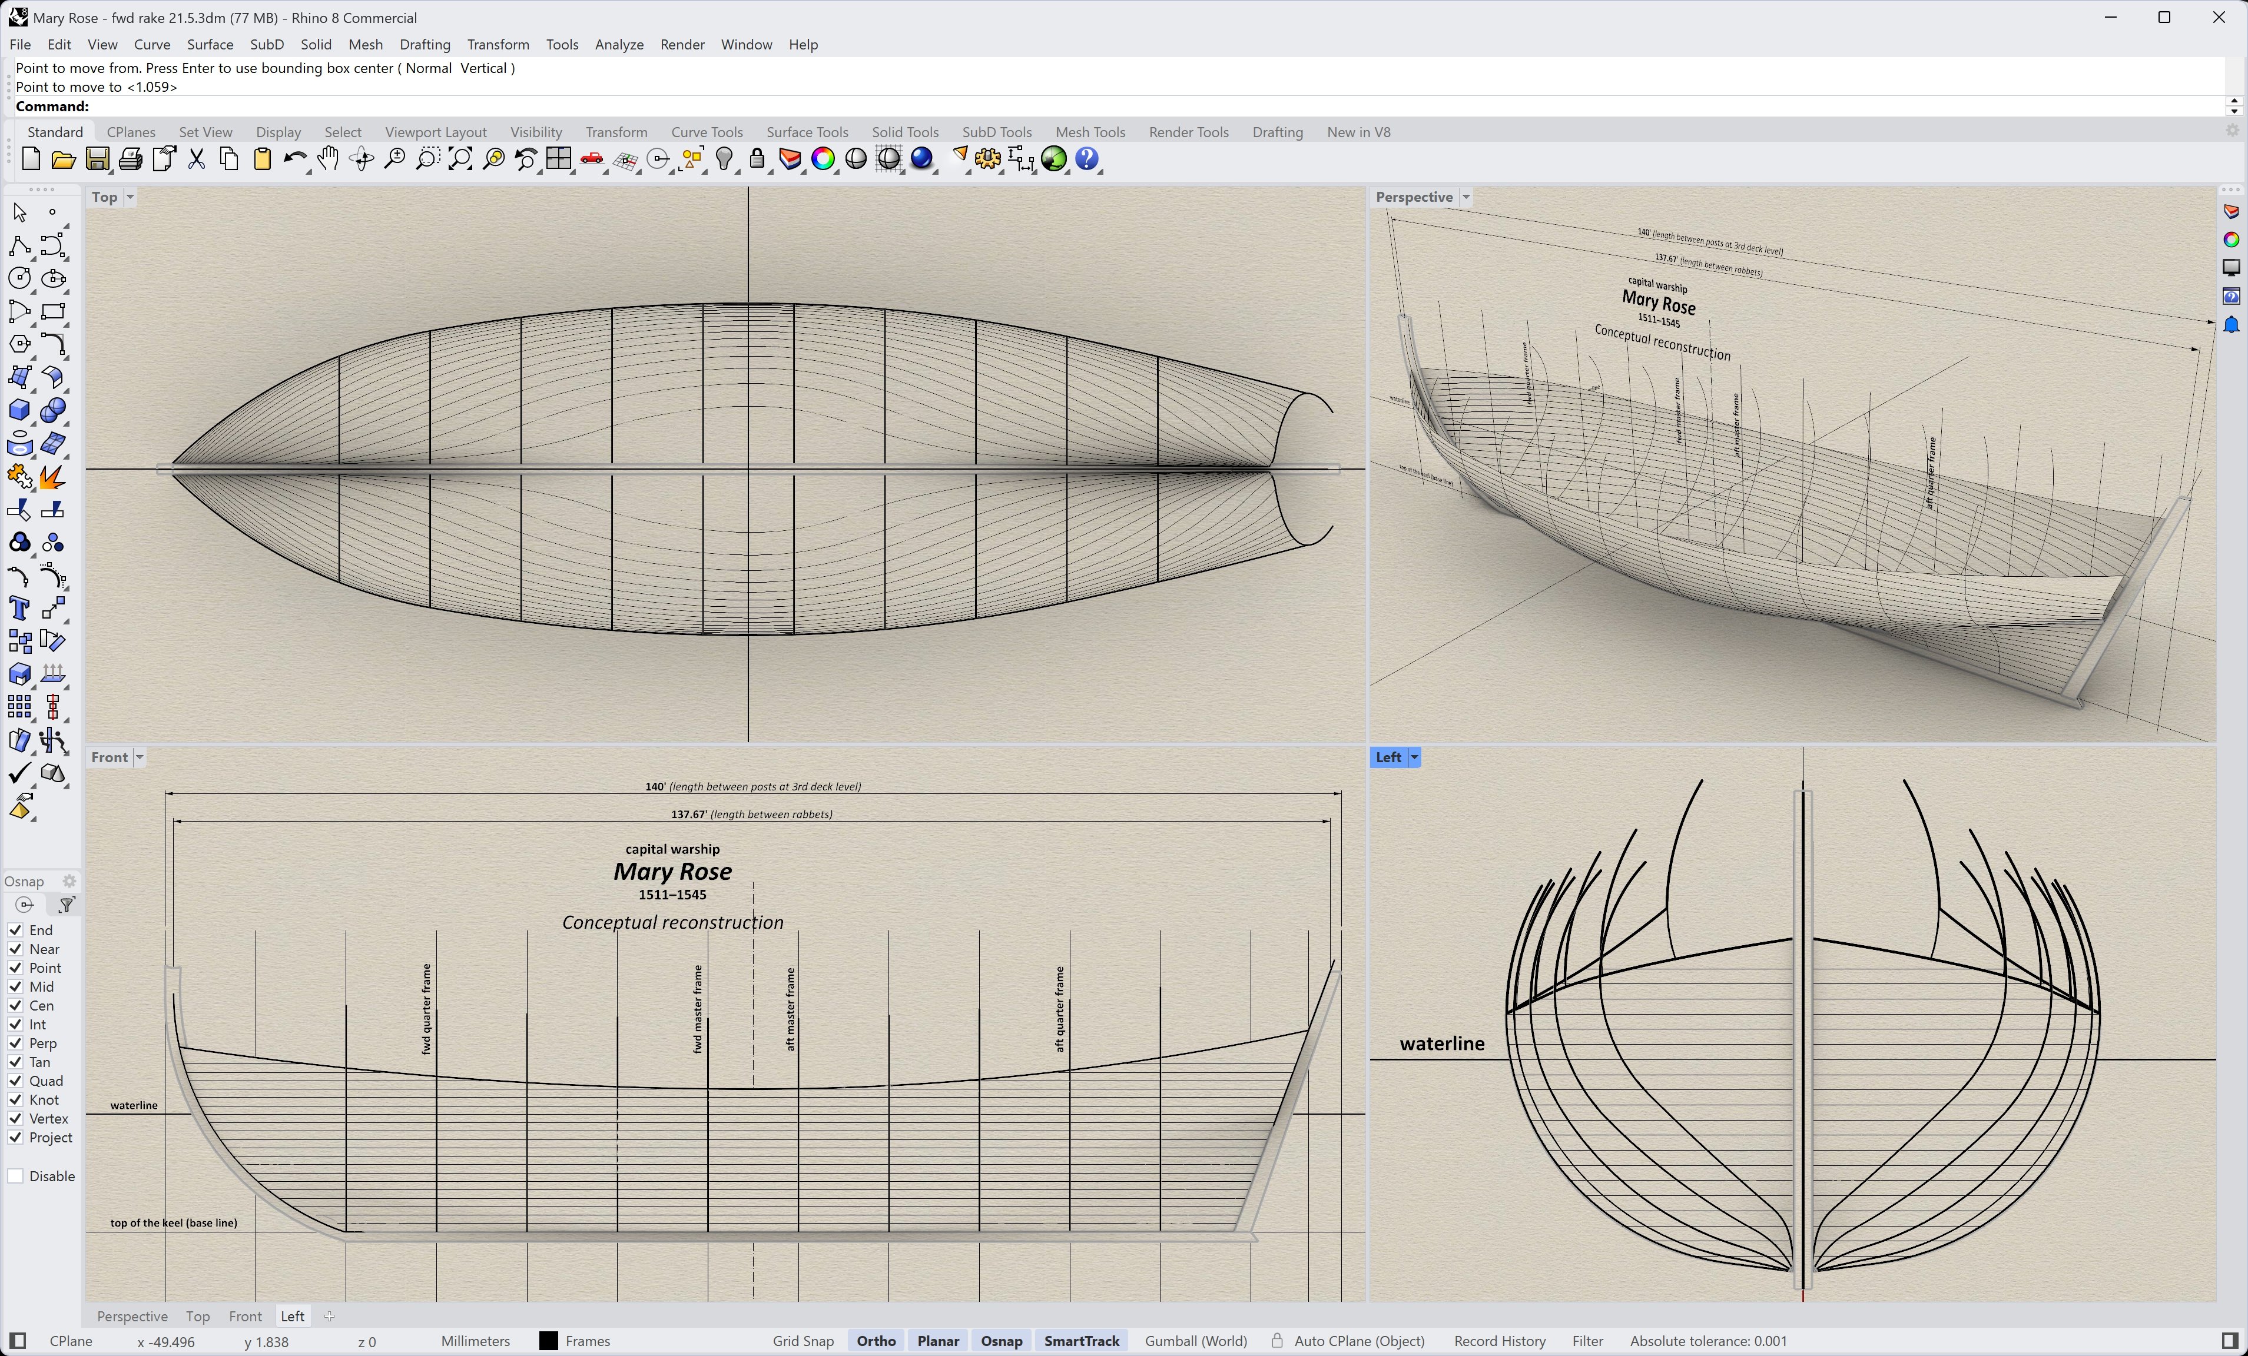
Task: Click the Osnap filter funnel icon
Action: [x=66, y=906]
